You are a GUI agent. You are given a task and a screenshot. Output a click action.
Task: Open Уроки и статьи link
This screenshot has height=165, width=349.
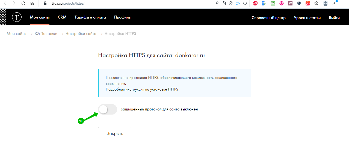(x=307, y=18)
